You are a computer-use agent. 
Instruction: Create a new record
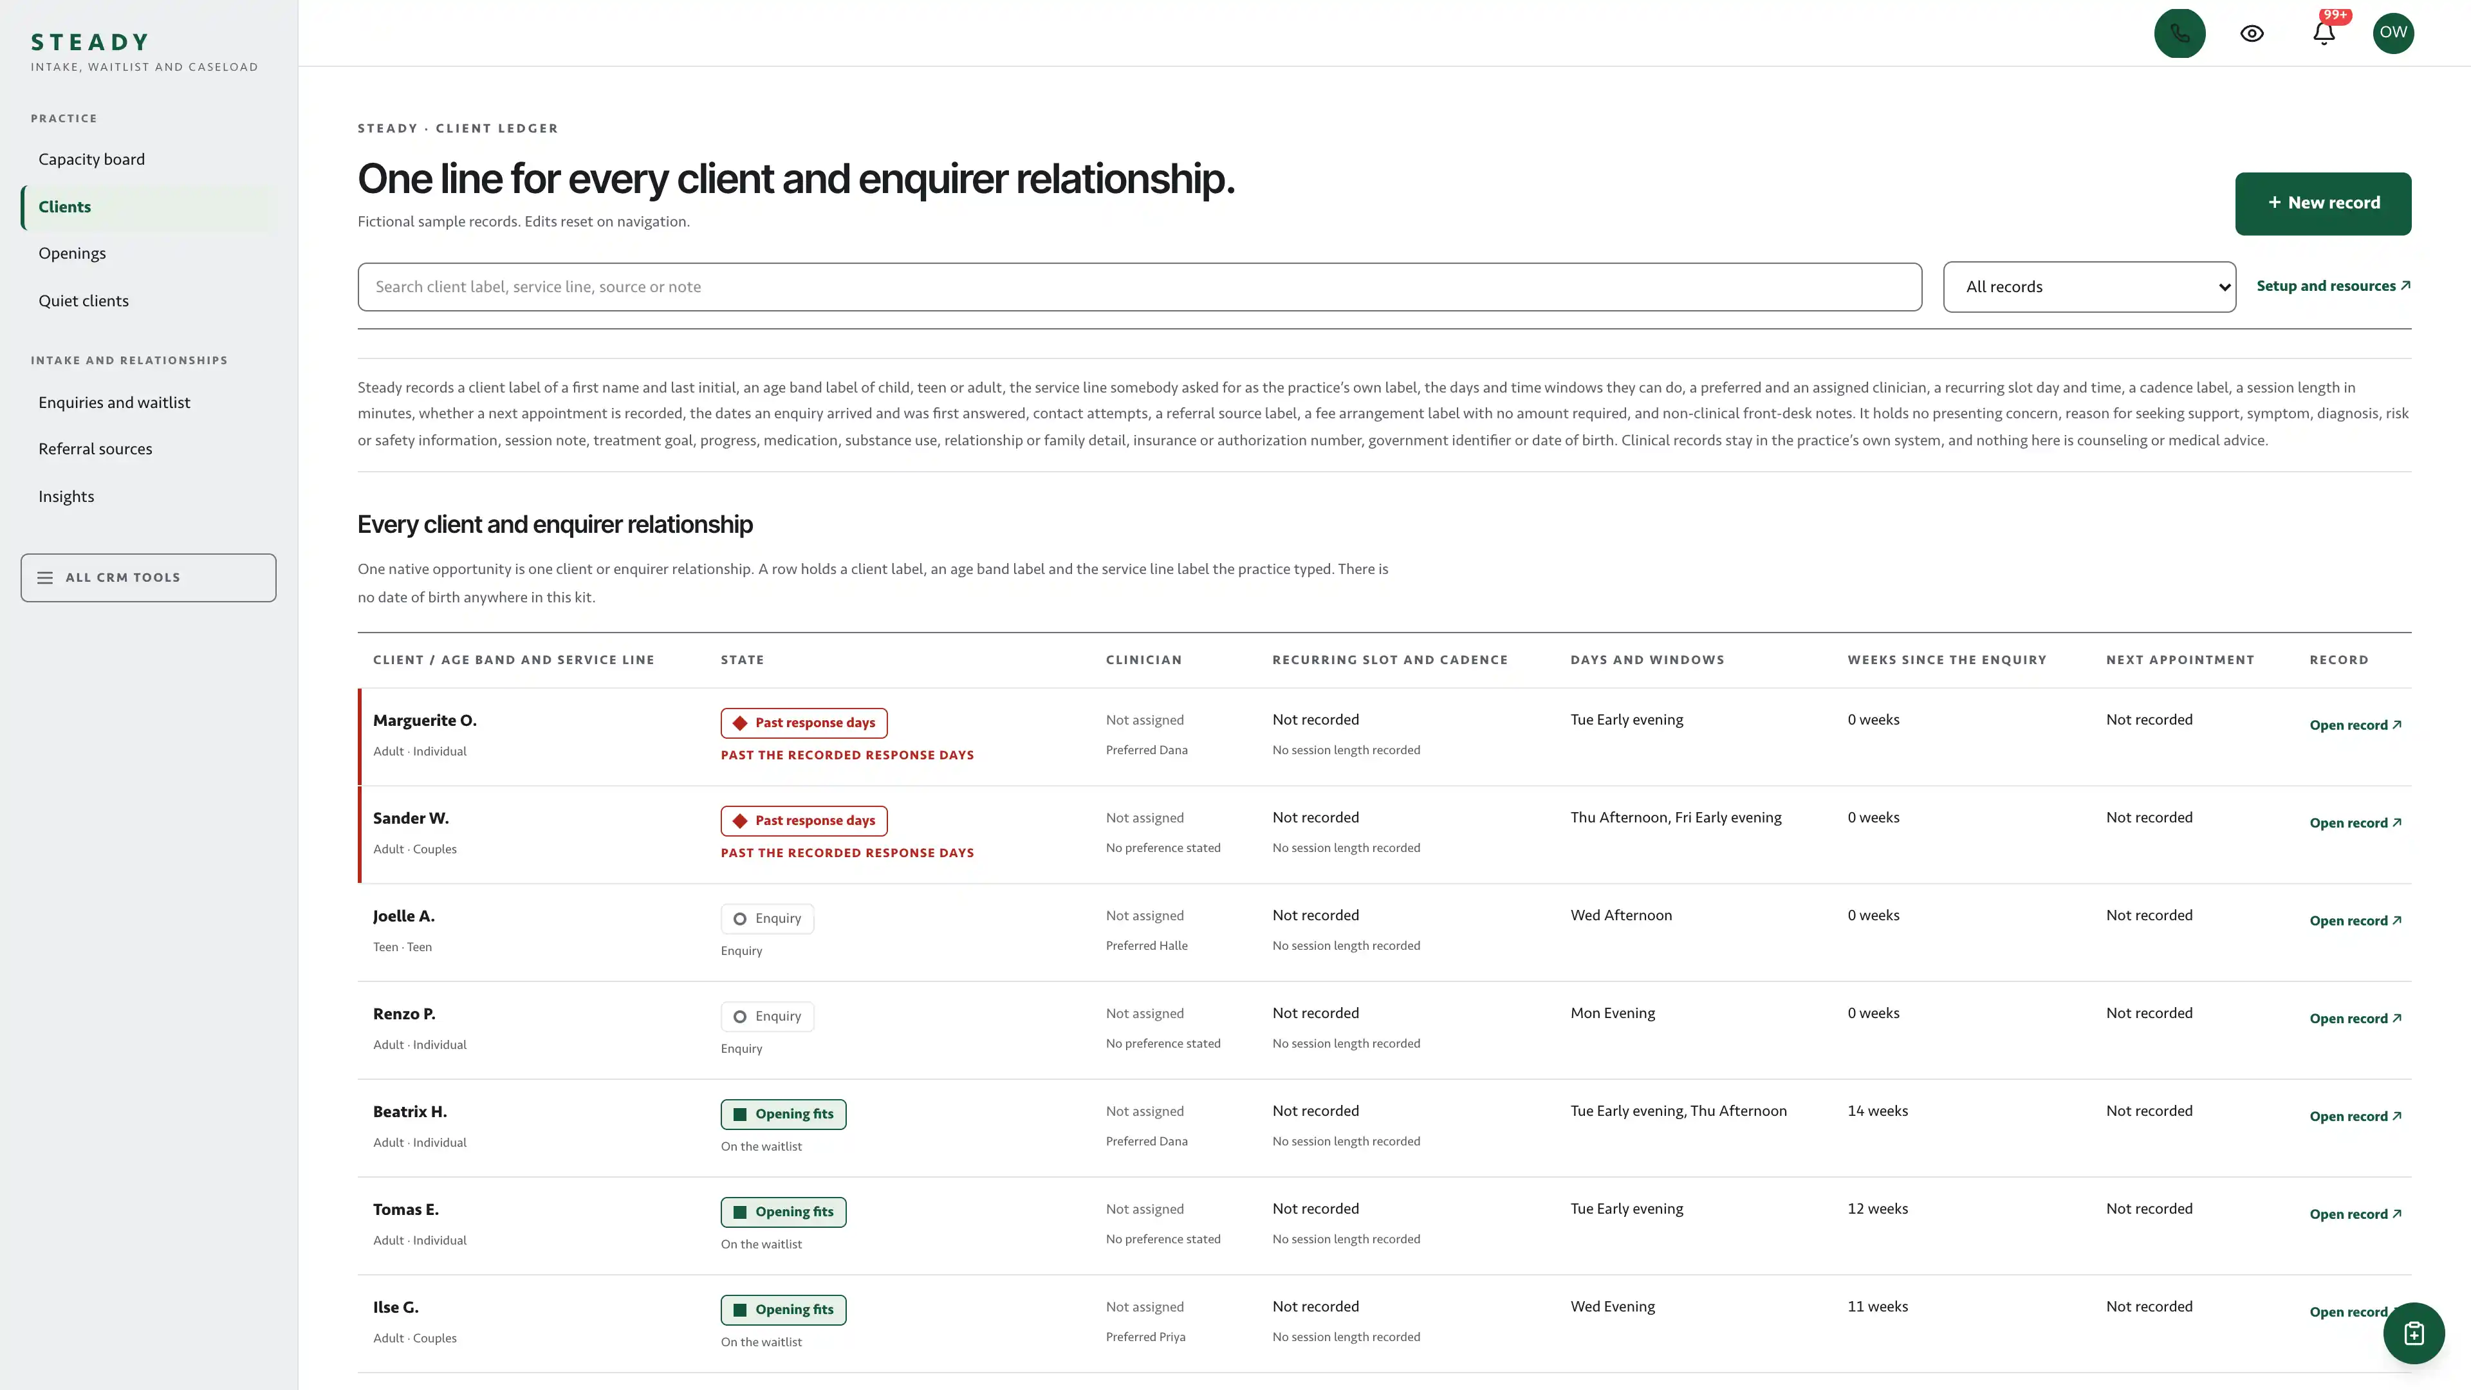pos(2322,203)
